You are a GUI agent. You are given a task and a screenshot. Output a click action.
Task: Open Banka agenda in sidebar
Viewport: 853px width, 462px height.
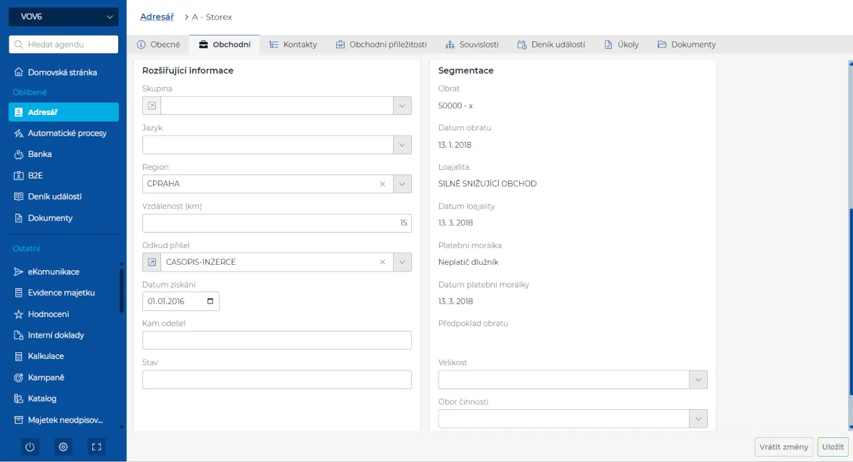[x=39, y=154]
